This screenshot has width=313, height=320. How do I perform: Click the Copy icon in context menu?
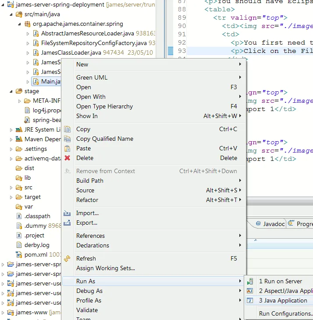[67, 129]
